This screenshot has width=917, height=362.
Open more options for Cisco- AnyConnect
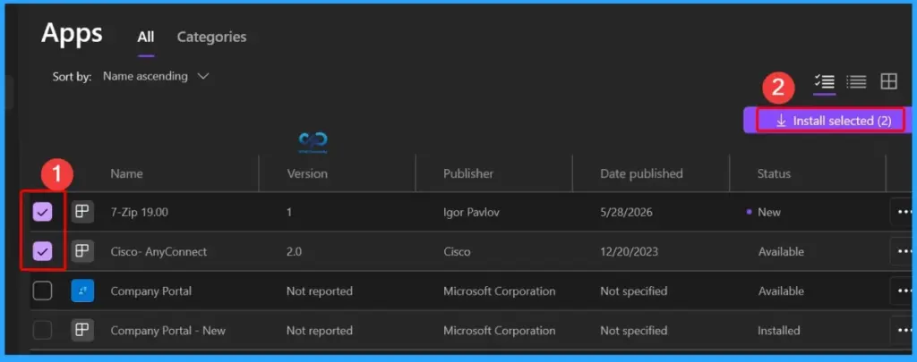point(904,252)
